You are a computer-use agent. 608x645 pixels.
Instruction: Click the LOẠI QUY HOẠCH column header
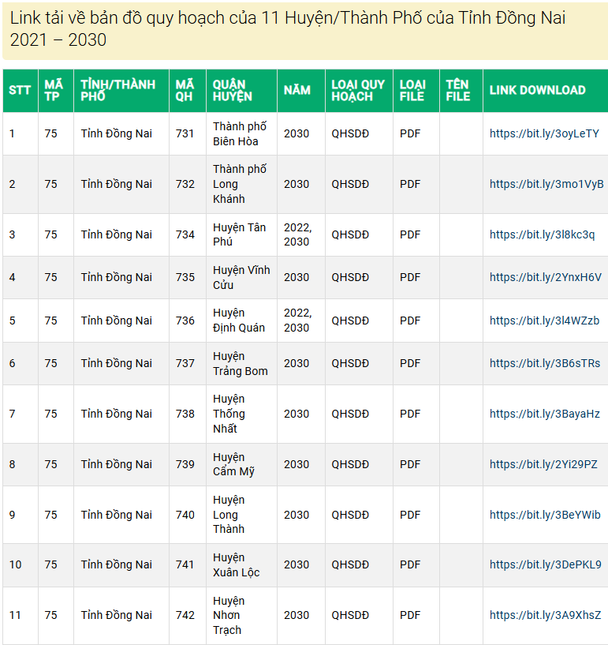point(358,90)
